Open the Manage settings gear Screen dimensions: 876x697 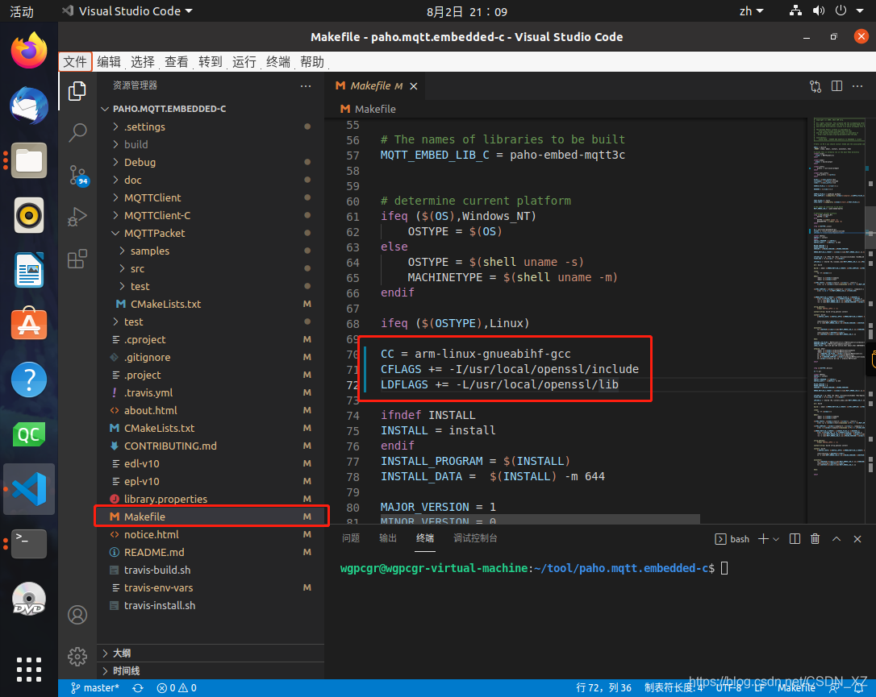coord(77,657)
